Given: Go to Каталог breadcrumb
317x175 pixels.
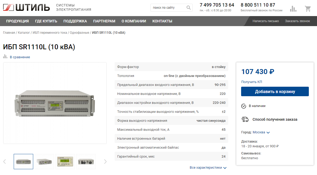Looking at the screenshot, I should coord(24,33).
